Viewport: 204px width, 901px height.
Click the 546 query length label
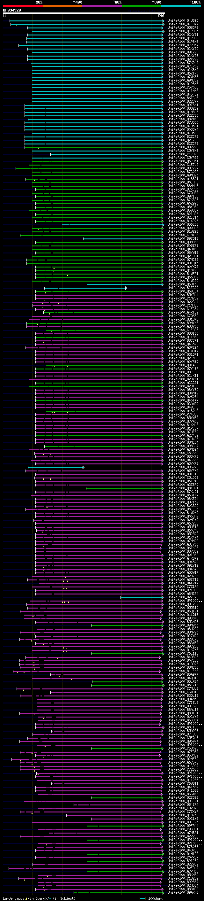[x=161, y=16]
